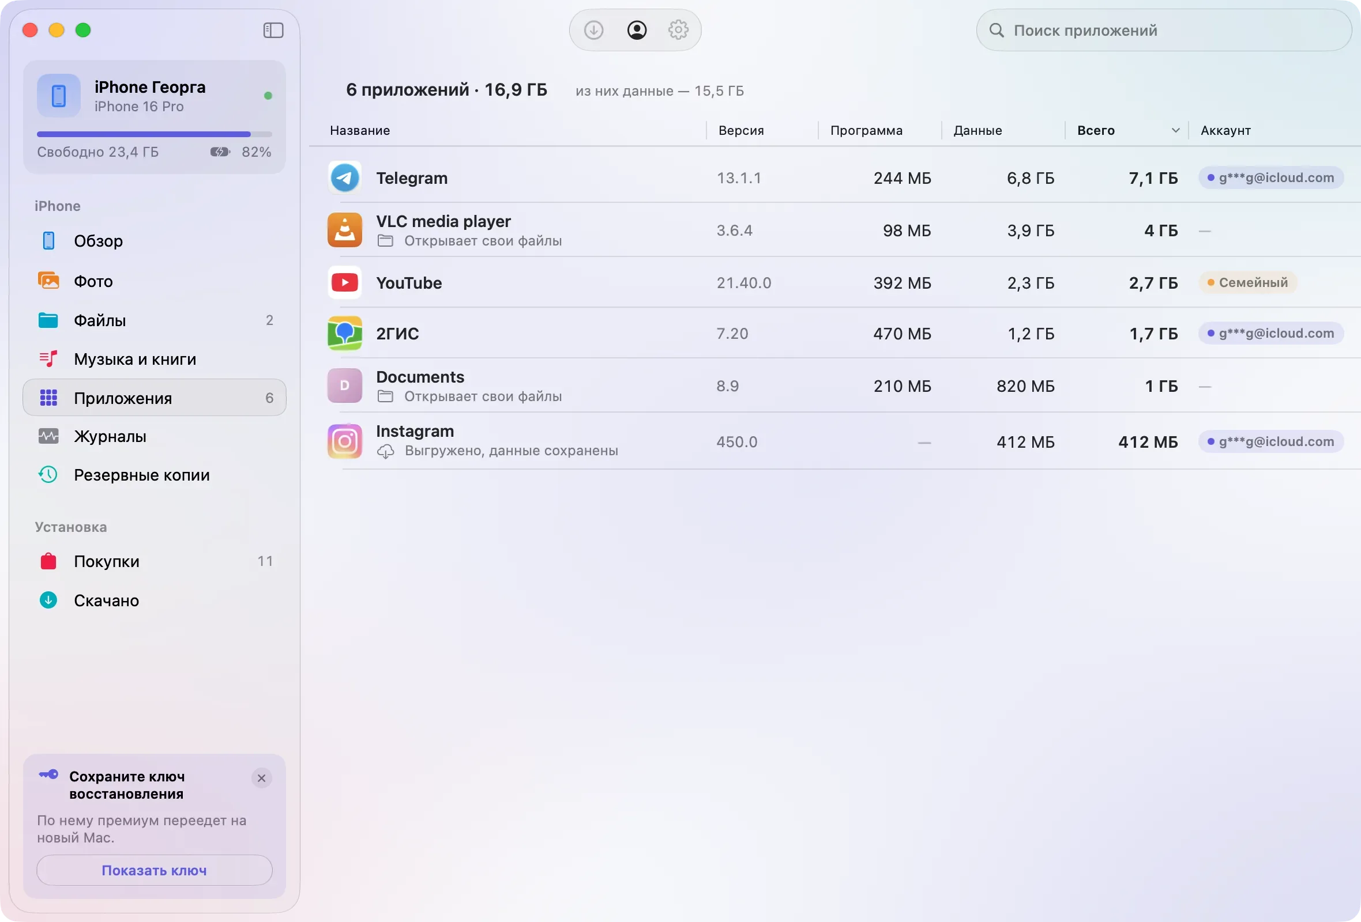
Task: Click the Instagram app icon
Action: (x=344, y=441)
